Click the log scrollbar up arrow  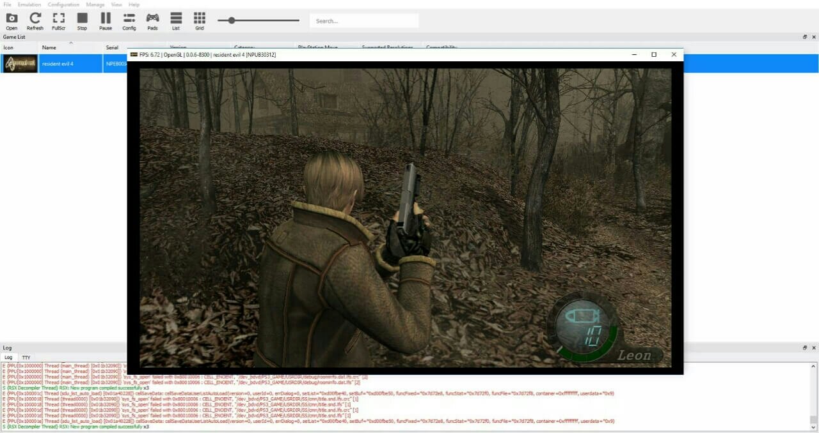pos(814,366)
